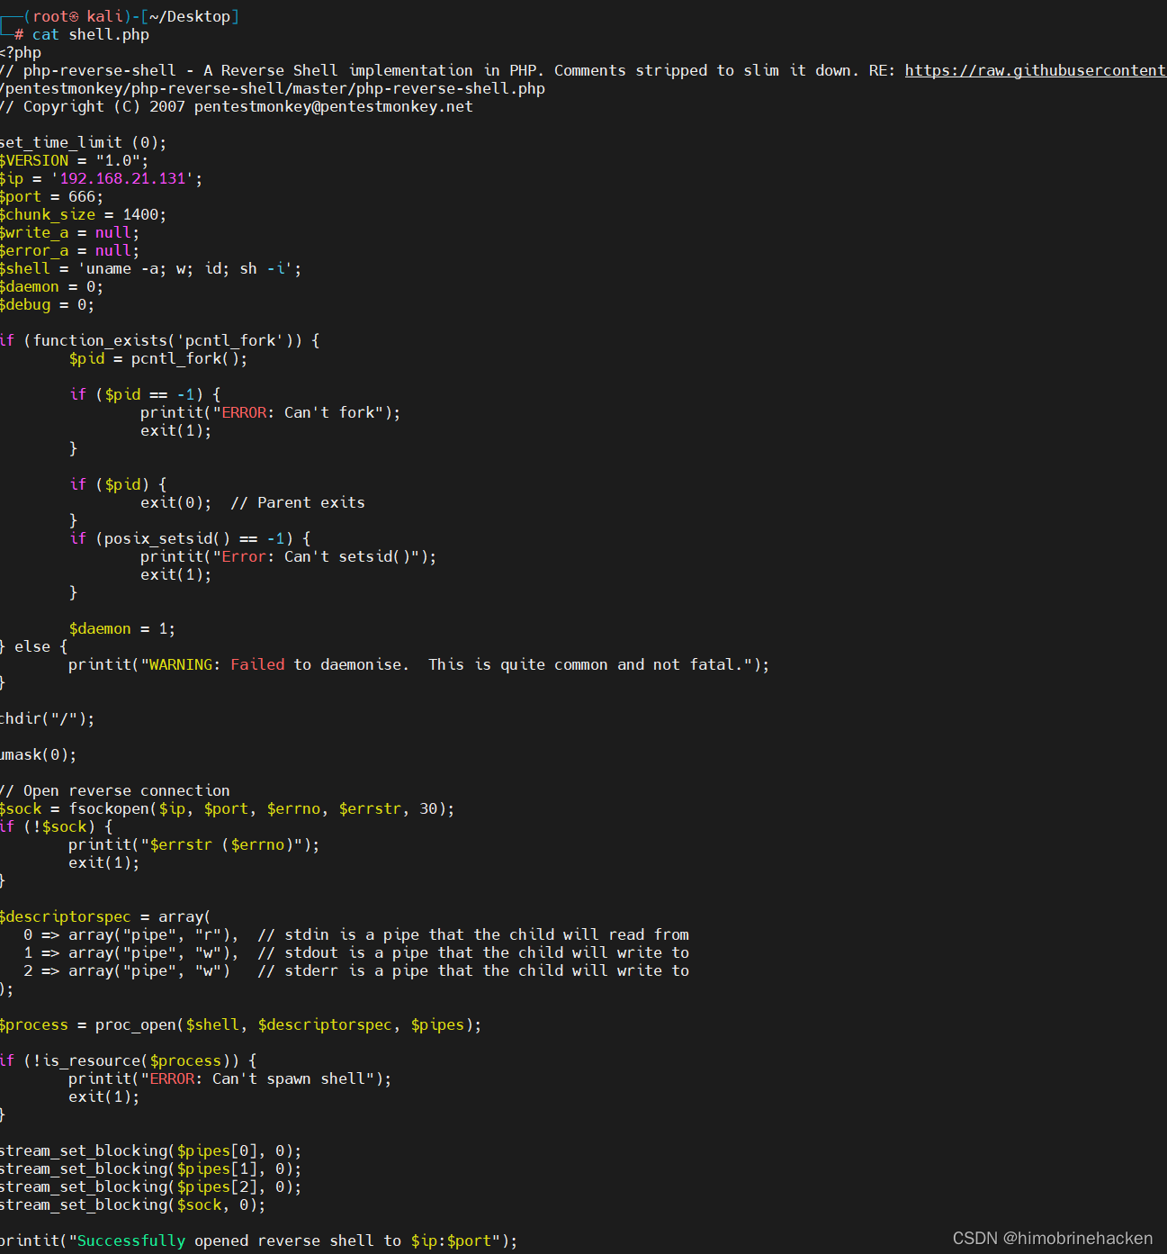Viewport: 1167px width, 1254px height.
Task: Click the 'chdir("/");' line
Action: (x=47, y=718)
